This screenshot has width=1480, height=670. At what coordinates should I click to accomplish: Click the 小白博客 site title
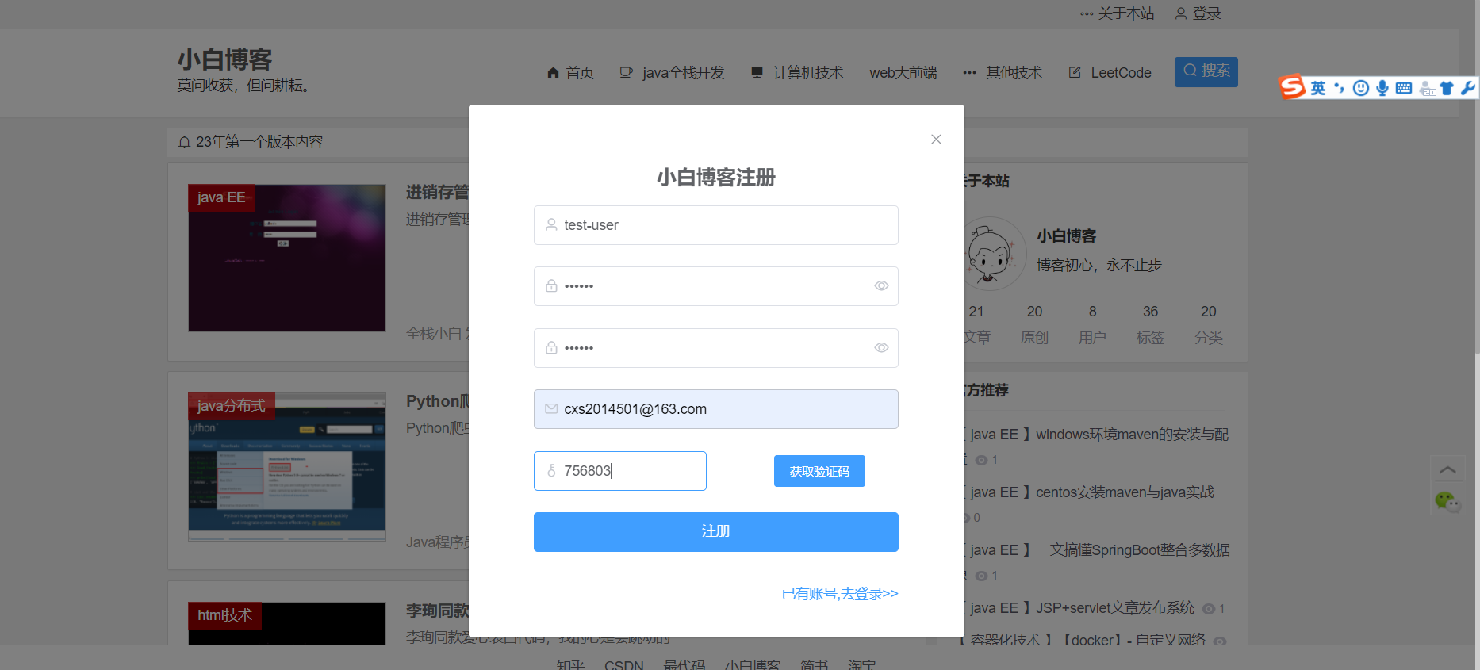(x=224, y=59)
